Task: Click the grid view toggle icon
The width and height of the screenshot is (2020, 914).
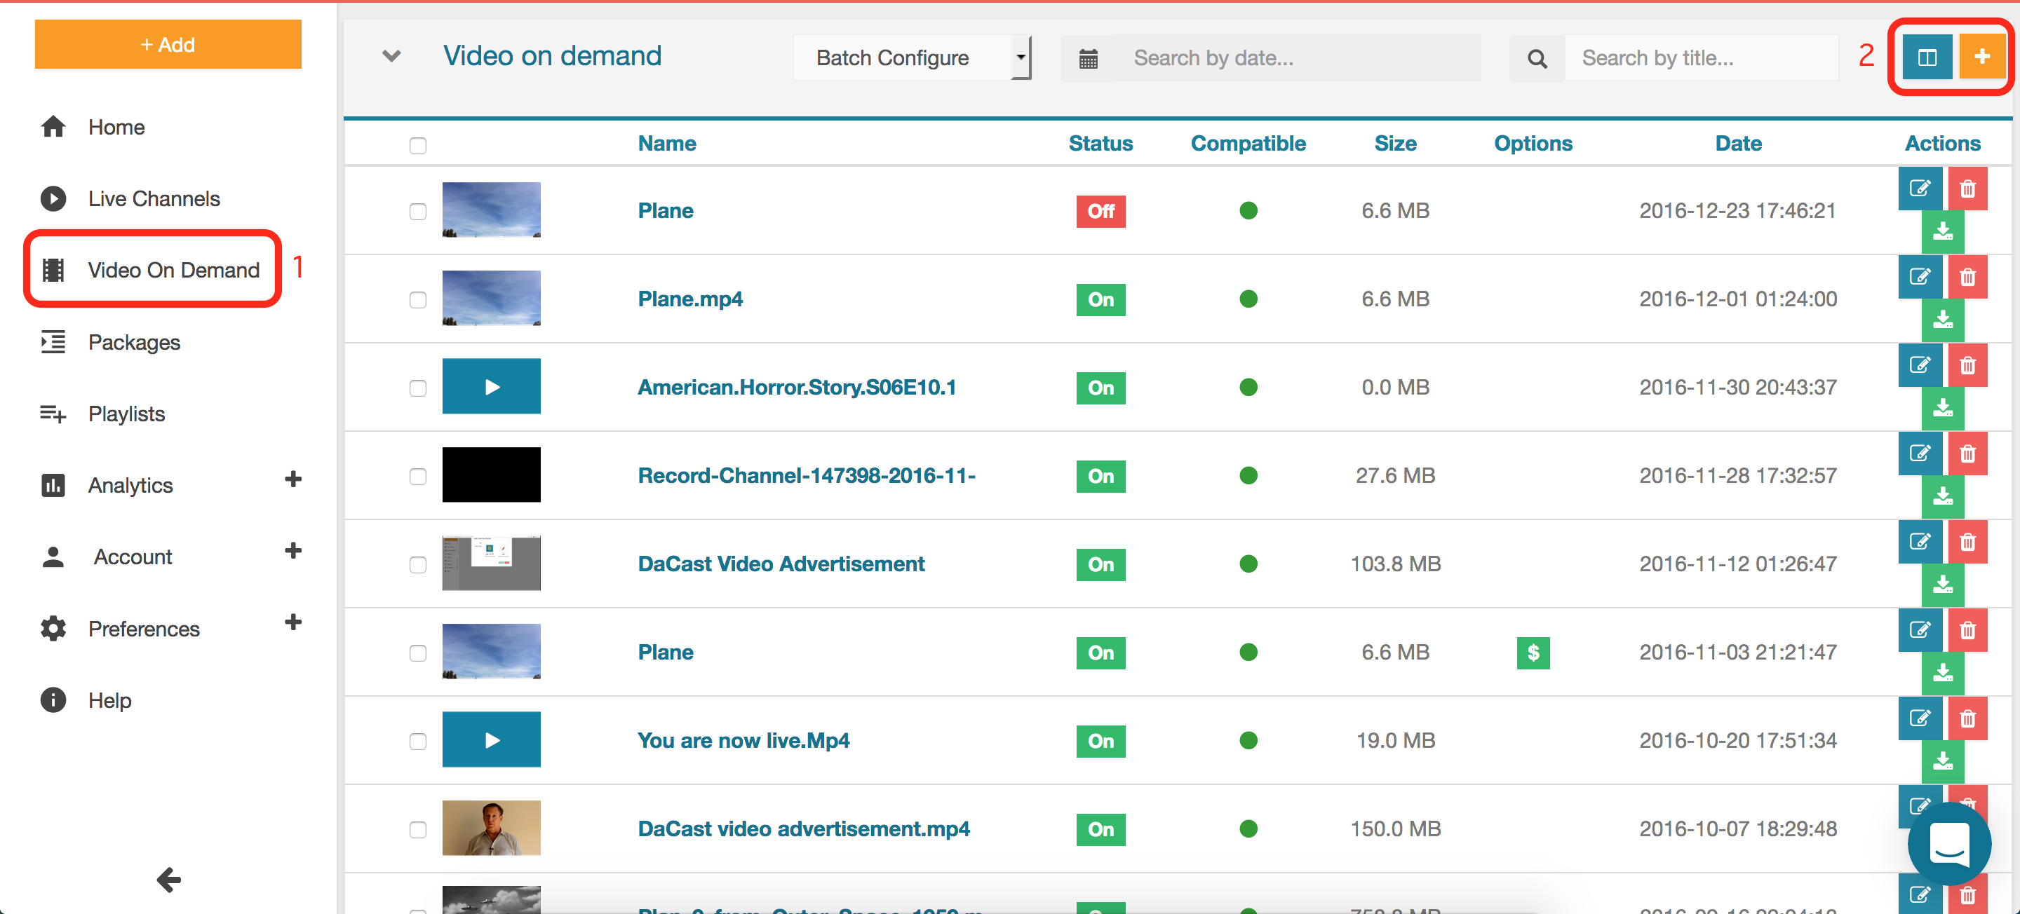Action: click(1929, 57)
